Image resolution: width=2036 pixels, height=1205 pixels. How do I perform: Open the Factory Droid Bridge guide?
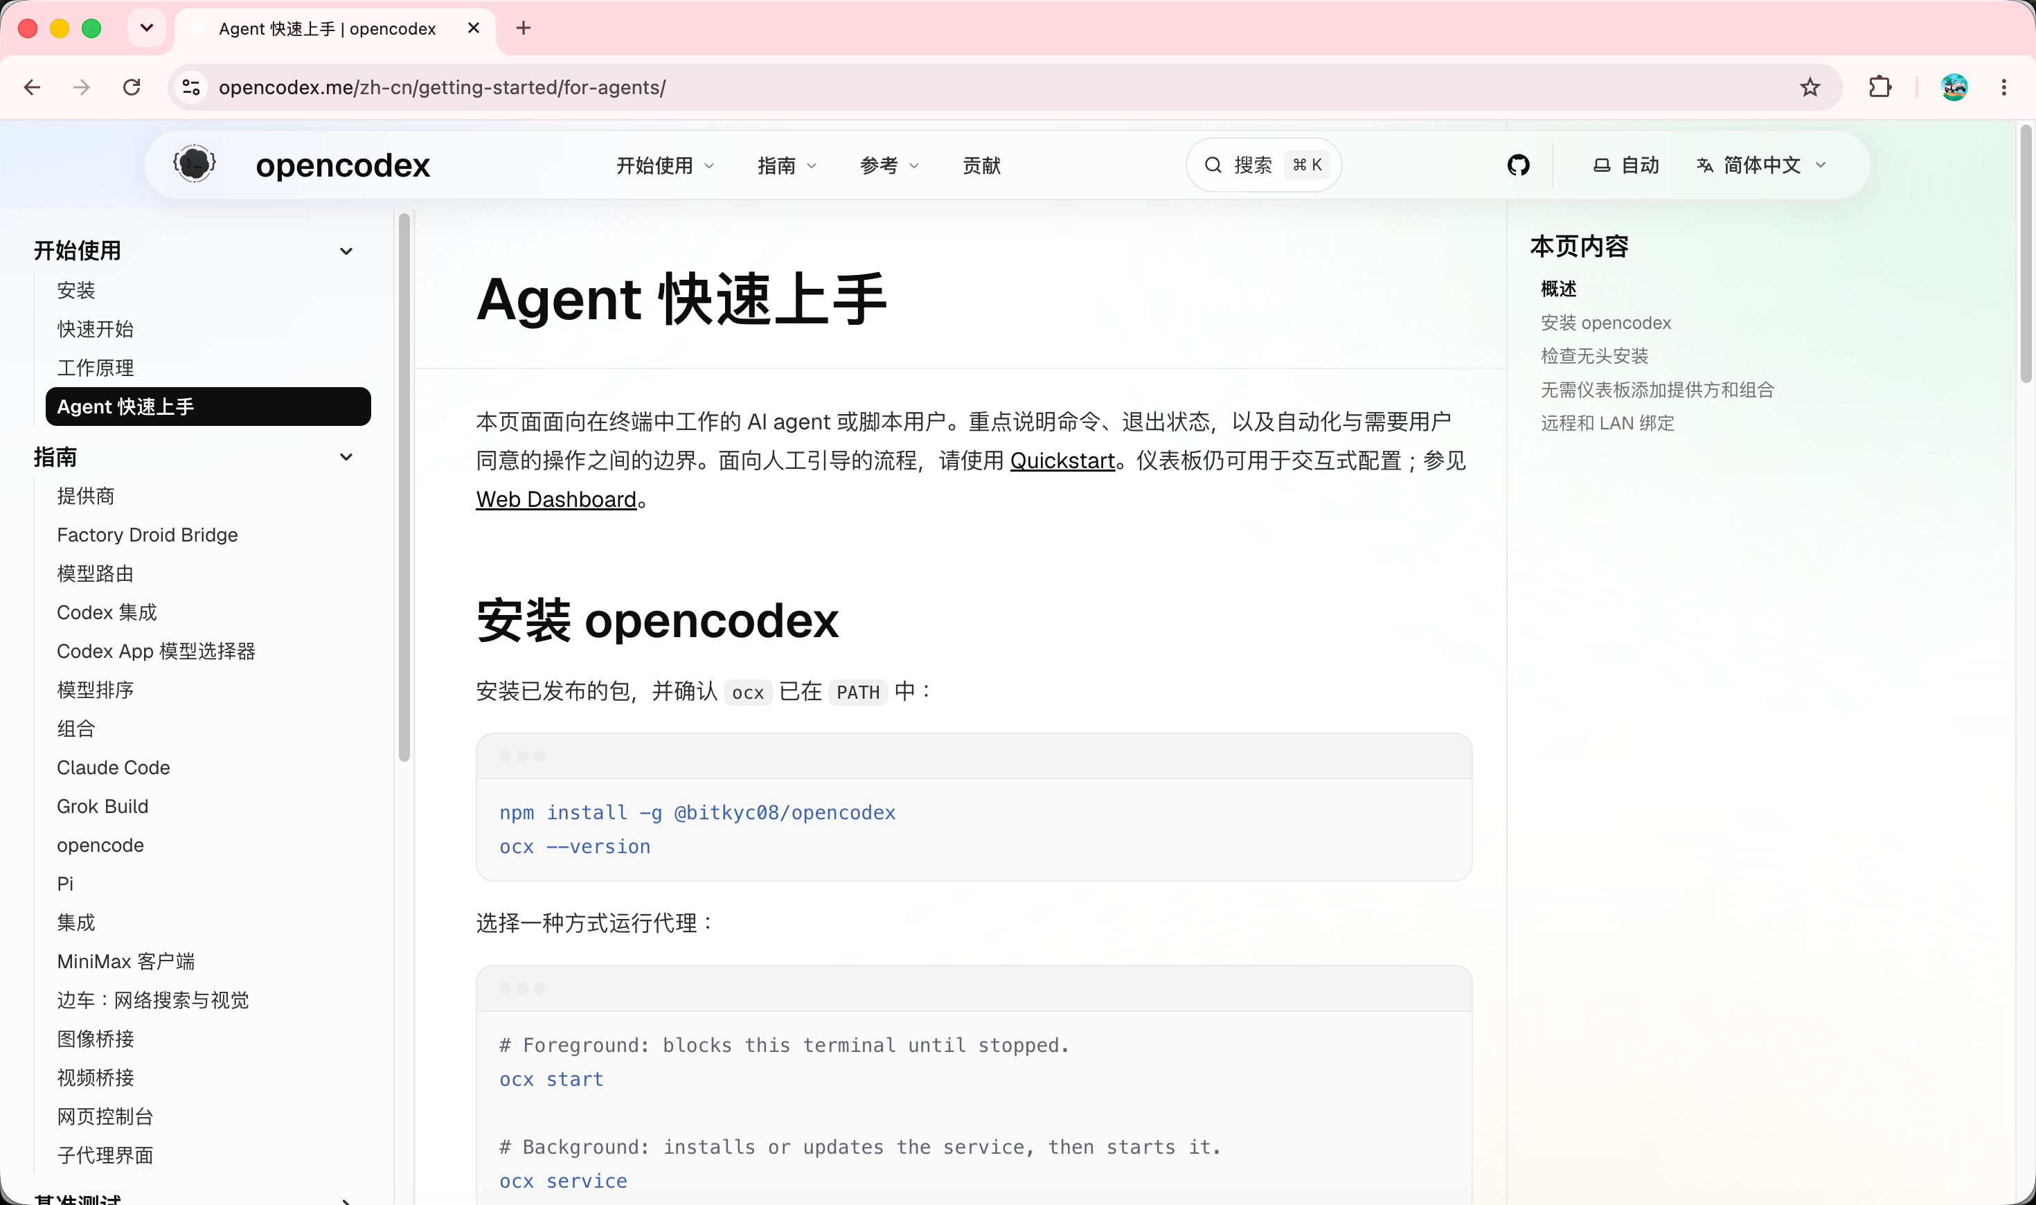click(x=147, y=535)
